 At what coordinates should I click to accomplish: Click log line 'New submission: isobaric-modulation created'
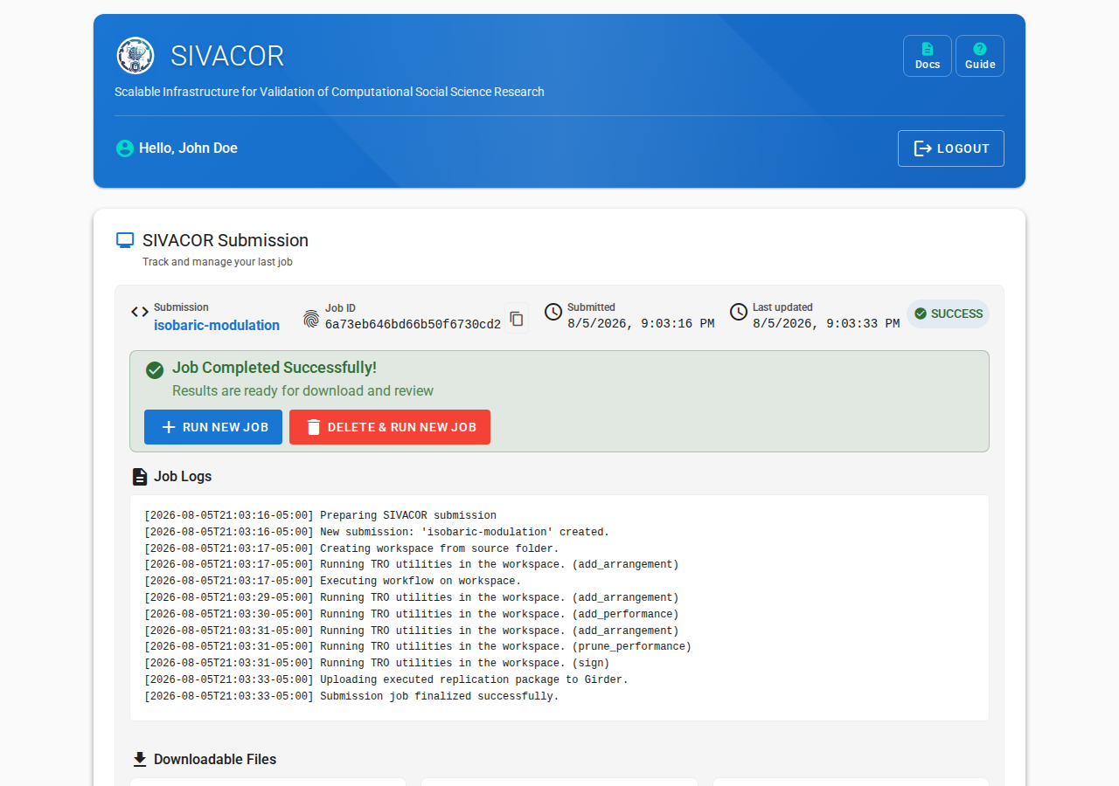pyautogui.click(x=377, y=532)
